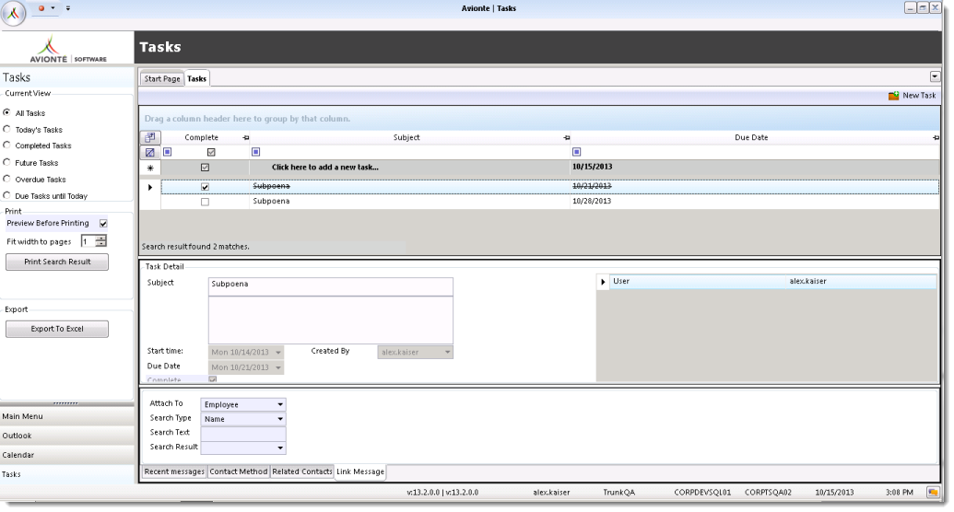Increase or decrease Fit width to pages spinner
Screen dimensions: 954x512
click(101, 241)
